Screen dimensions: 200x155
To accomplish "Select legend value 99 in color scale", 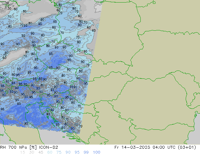I will [x=86, y=152].
